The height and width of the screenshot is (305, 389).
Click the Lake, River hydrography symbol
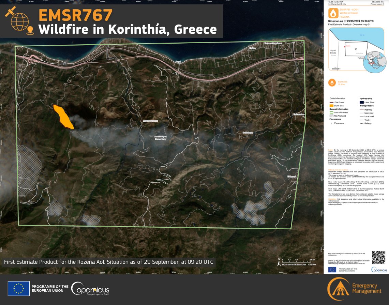click(362, 102)
